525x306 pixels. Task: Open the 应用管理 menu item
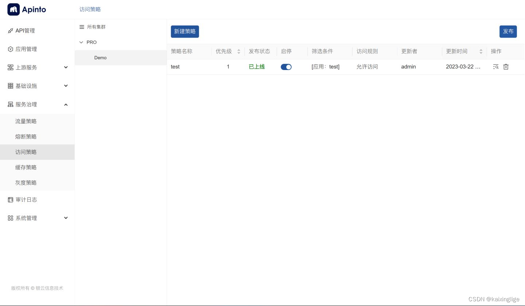pyautogui.click(x=37, y=49)
